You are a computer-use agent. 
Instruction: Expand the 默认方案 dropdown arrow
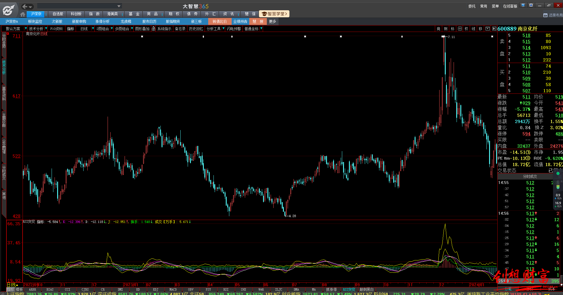click(x=26, y=28)
